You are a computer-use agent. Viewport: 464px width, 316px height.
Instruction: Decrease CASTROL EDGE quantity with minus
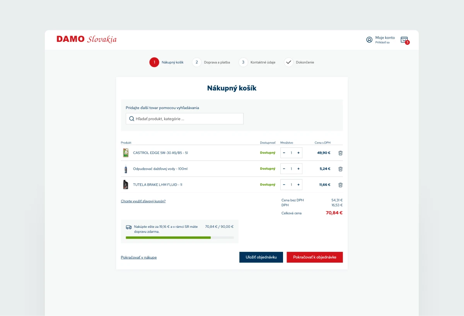point(284,153)
